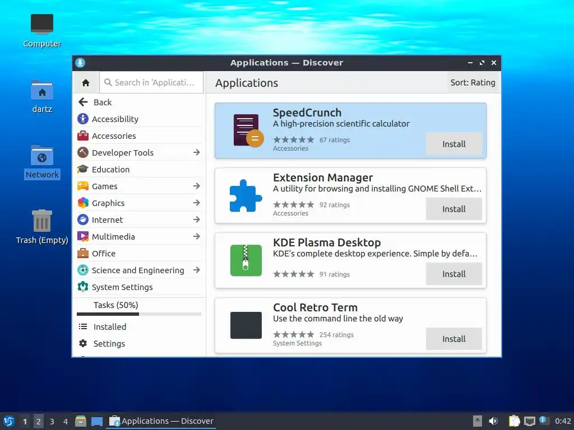This screenshot has height=430, width=574.
Task: Click the Cool Retro Term icon
Action: tap(246, 325)
